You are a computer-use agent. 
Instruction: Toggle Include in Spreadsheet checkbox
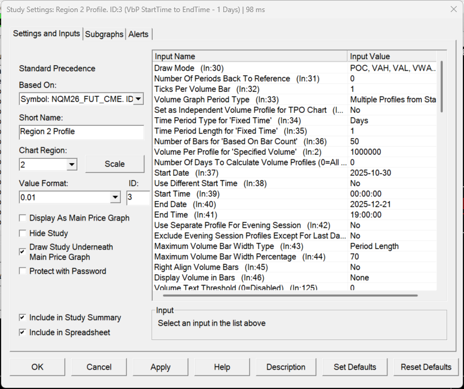[23, 332]
